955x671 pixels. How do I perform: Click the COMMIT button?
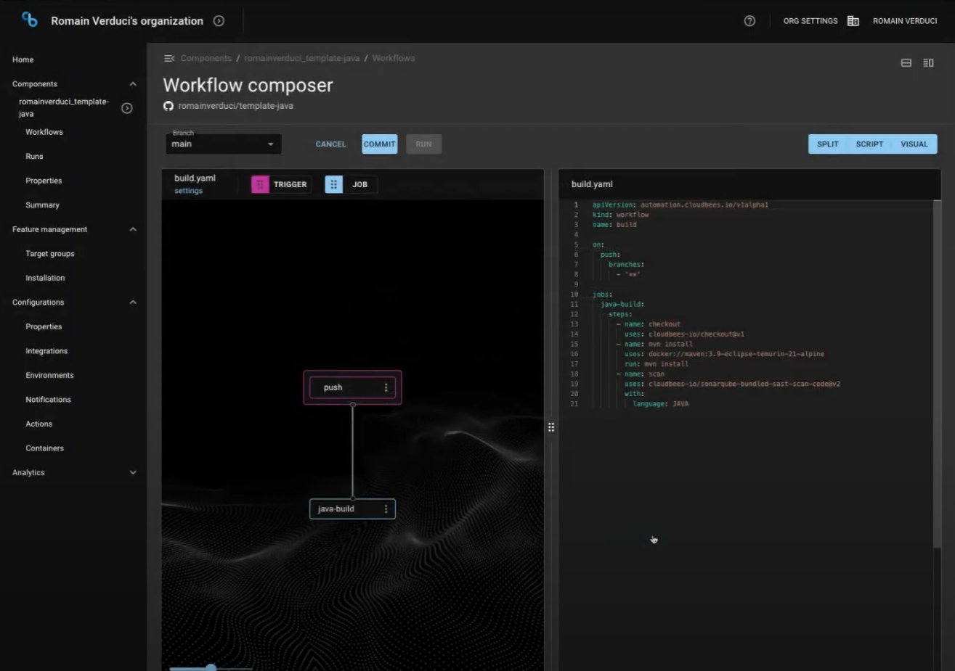[379, 144]
